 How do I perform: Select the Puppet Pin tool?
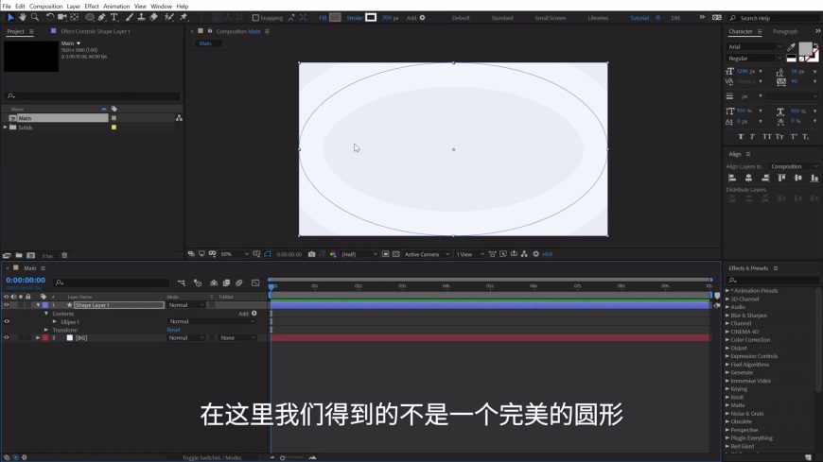(184, 17)
